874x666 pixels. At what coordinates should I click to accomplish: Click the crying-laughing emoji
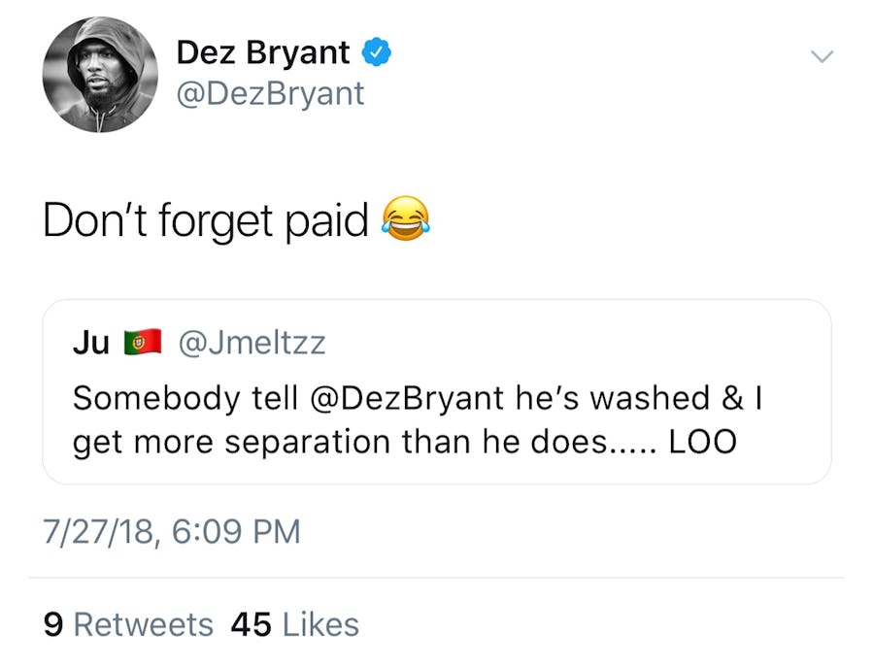click(x=407, y=218)
